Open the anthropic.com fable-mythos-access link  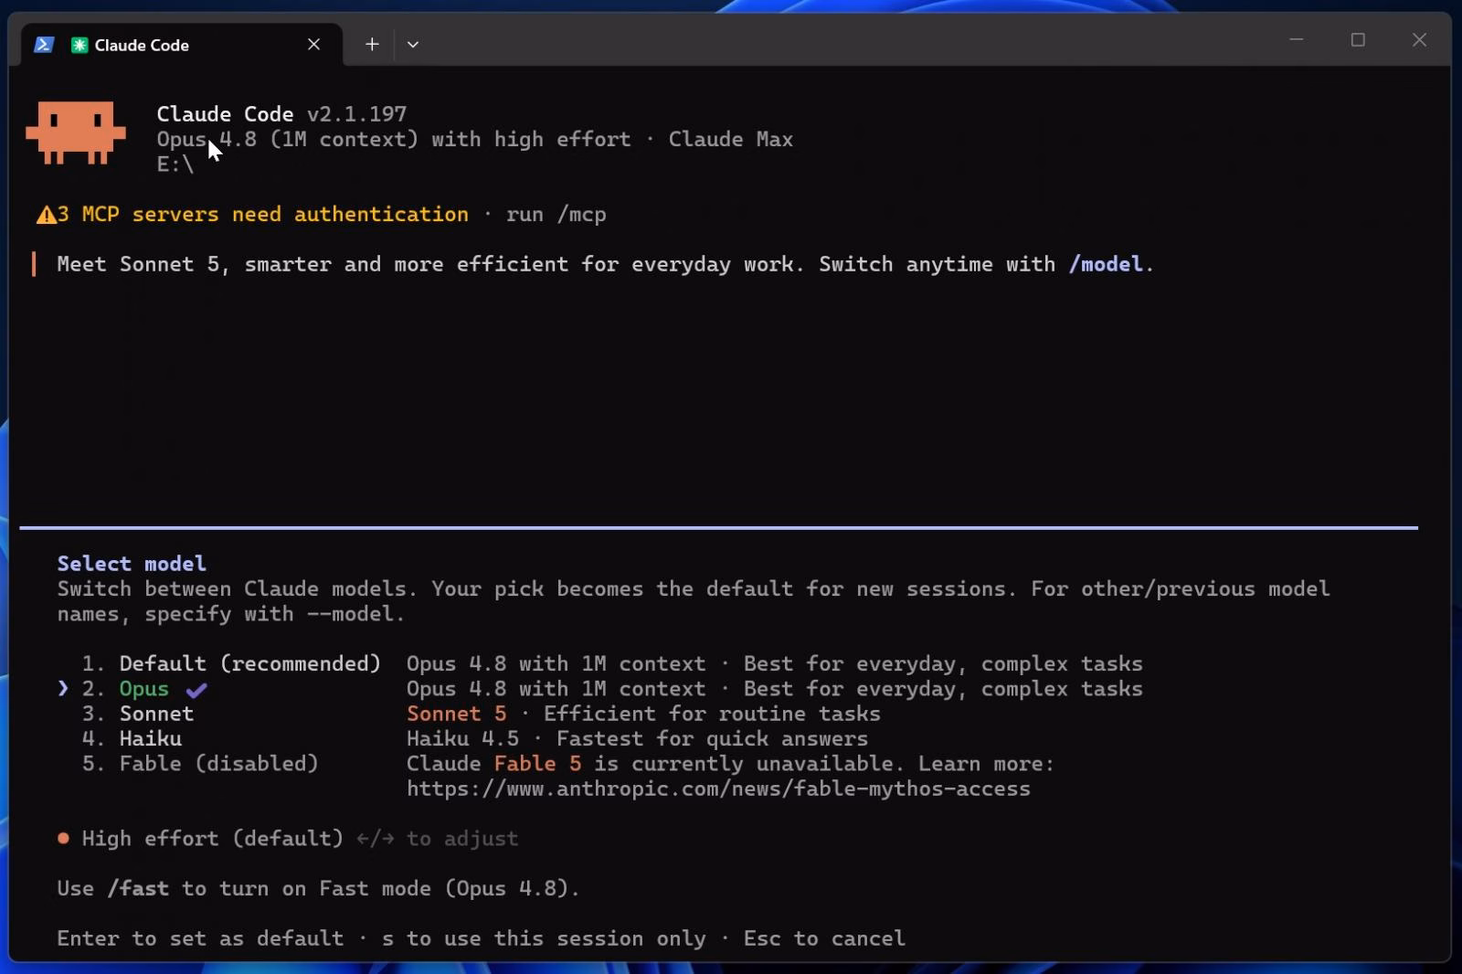pos(718,789)
